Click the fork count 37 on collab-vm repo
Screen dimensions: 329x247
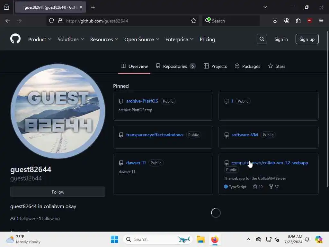coord(274,187)
